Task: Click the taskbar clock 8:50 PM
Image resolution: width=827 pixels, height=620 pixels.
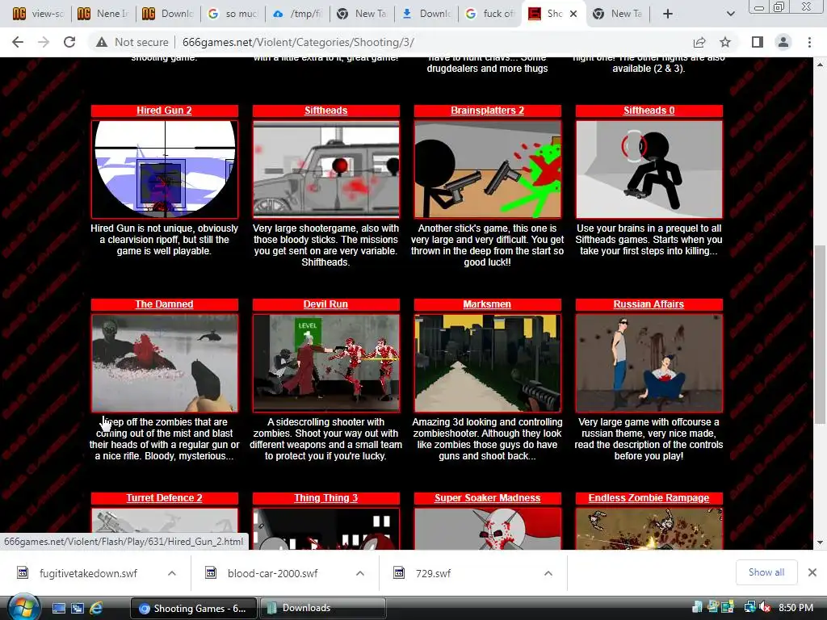Action: [x=796, y=608]
